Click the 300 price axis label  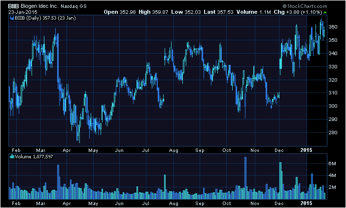tap(333, 106)
